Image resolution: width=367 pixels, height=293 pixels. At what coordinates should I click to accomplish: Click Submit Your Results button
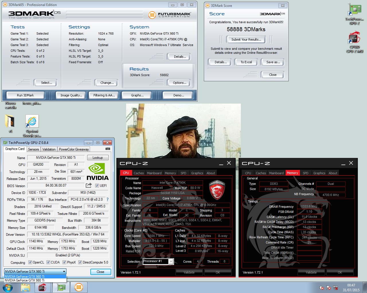point(246,39)
